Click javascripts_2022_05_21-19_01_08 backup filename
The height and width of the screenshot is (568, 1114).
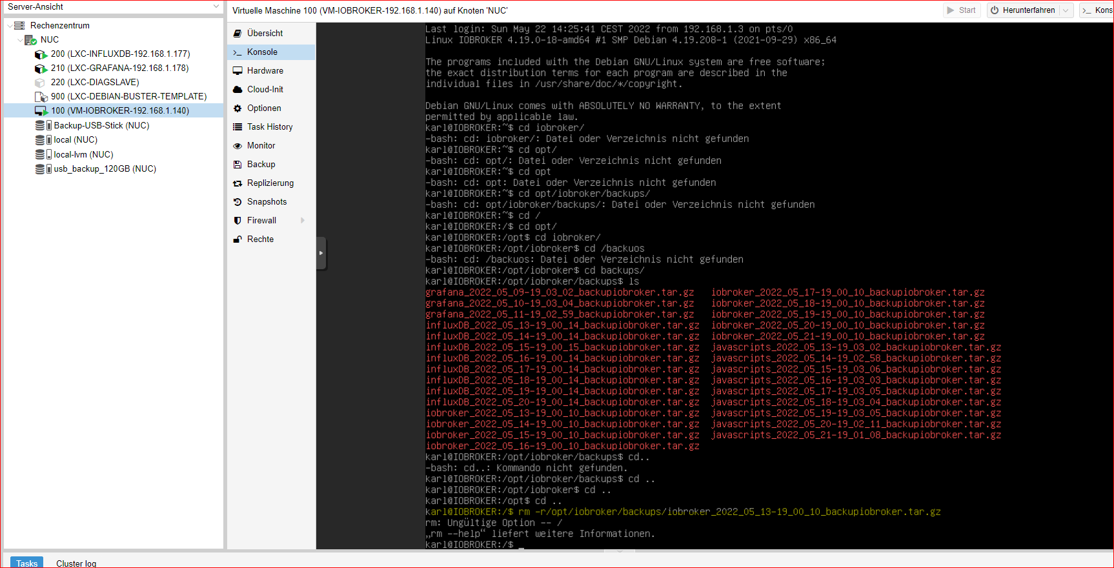[x=856, y=435]
